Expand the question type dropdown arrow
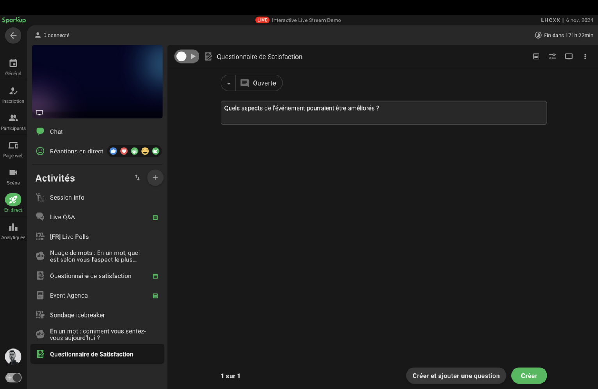The height and width of the screenshot is (389, 598). (228, 83)
